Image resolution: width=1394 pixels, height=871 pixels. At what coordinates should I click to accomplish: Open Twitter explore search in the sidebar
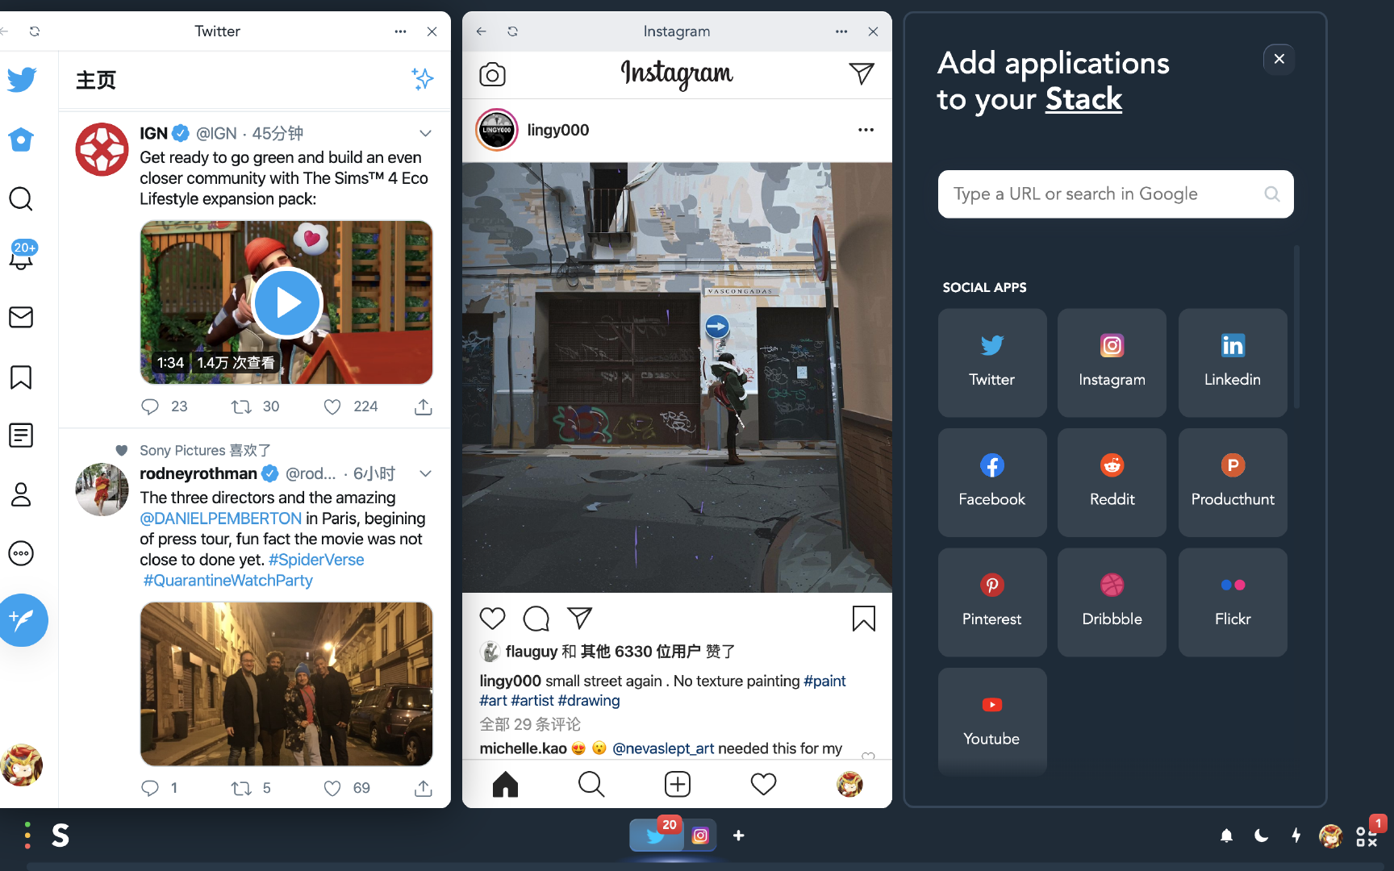pyautogui.click(x=21, y=198)
